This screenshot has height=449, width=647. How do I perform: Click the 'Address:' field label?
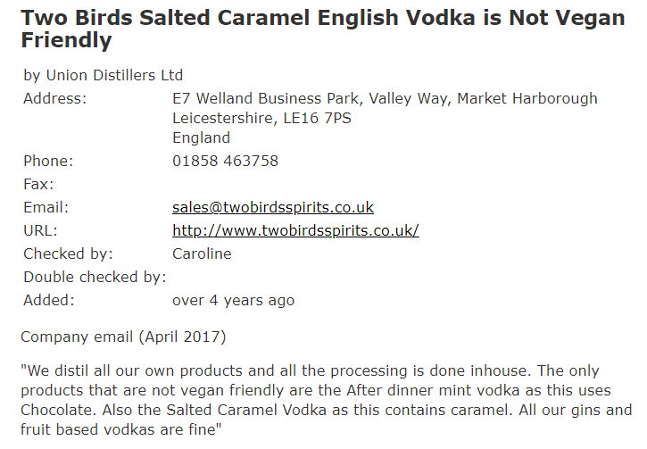click(55, 98)
